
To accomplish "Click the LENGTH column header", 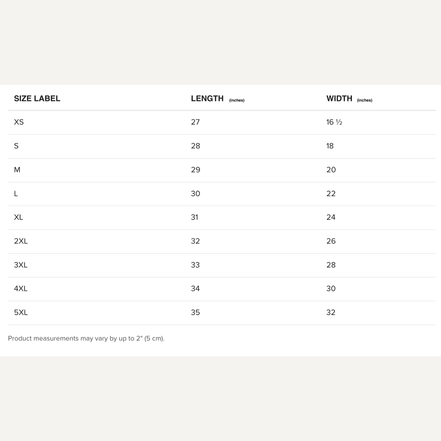I will (207, 98).
